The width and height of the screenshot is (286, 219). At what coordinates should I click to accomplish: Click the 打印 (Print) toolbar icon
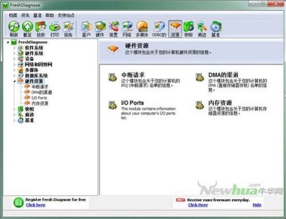click(54, 29)
